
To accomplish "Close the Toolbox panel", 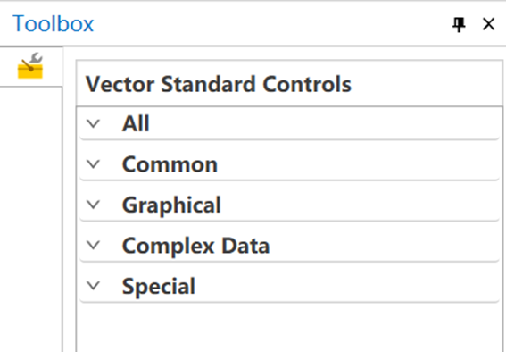I will coord(488,24).
